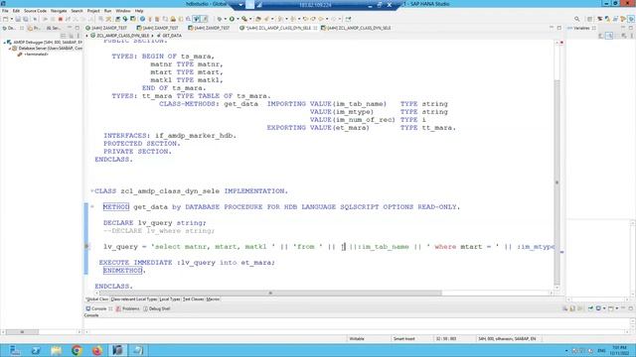Select the first ZAMDP_TEST editor tab
This screenshot has height=357, width=636.
point(106,28)
